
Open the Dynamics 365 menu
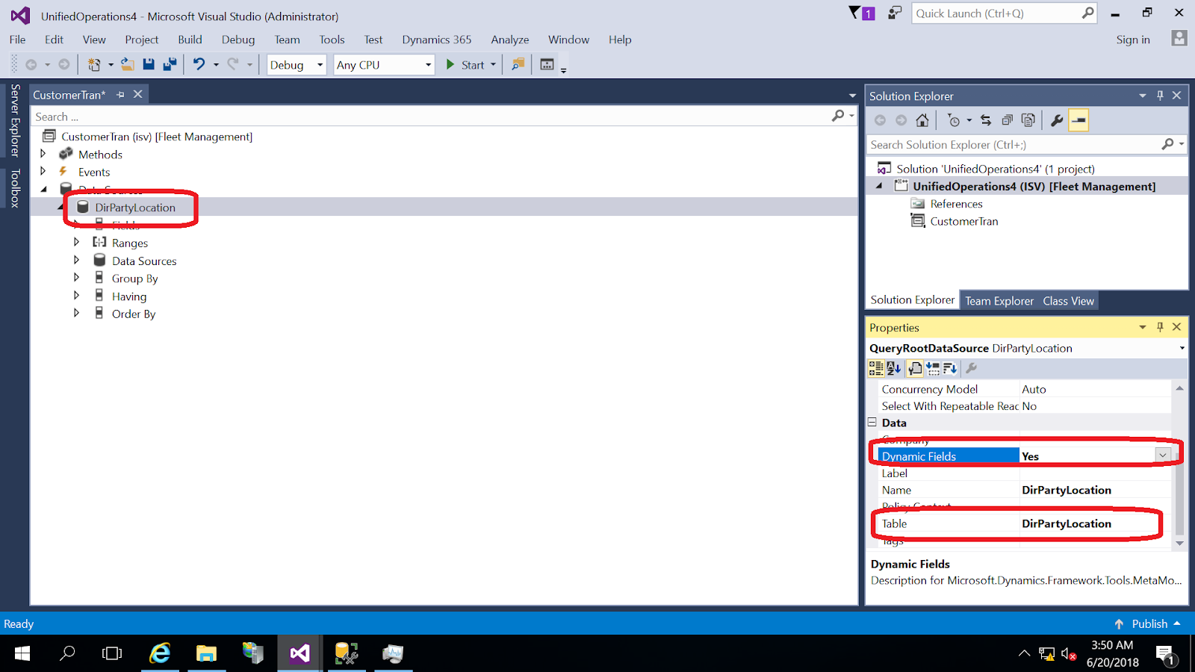[x=437, y=40]
